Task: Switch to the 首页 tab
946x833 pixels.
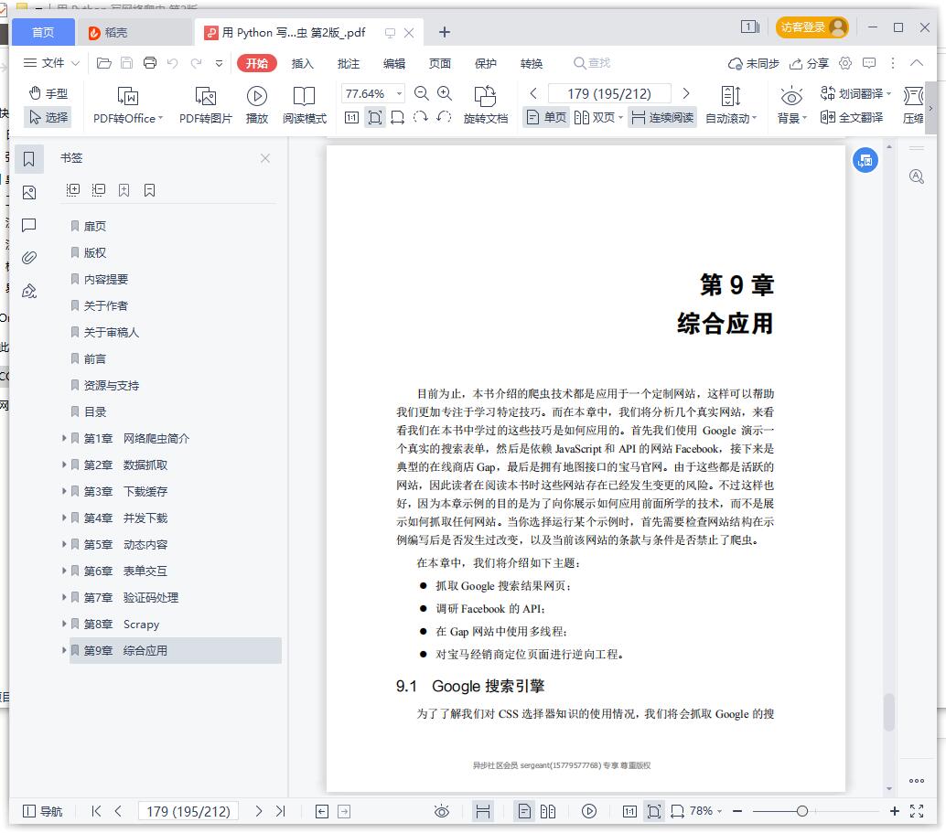Action: click(43, 32)
